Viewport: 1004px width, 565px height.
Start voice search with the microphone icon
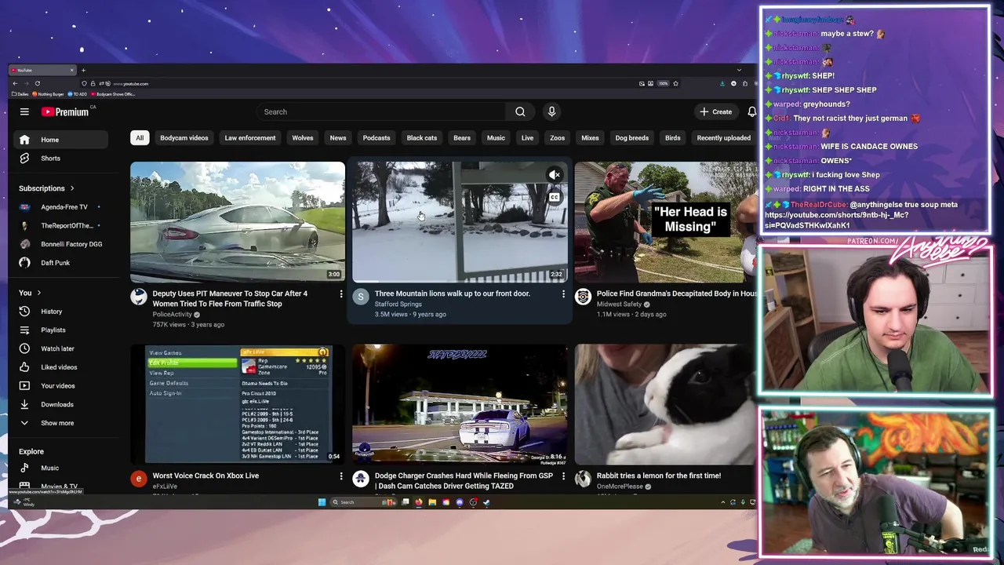551,111
